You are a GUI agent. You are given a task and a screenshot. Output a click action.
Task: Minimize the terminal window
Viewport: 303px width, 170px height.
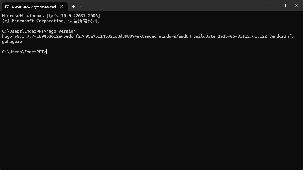point(272,5)
